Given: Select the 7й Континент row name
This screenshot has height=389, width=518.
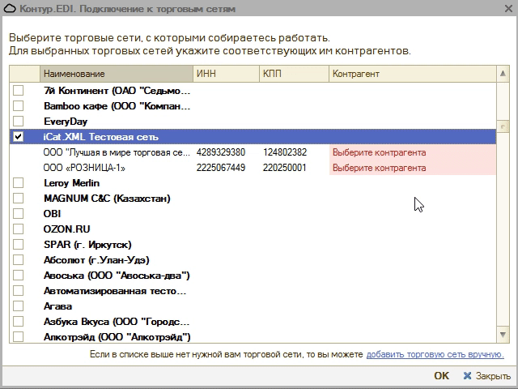Looking at the screenshot, I should click(x=117, y=90).
